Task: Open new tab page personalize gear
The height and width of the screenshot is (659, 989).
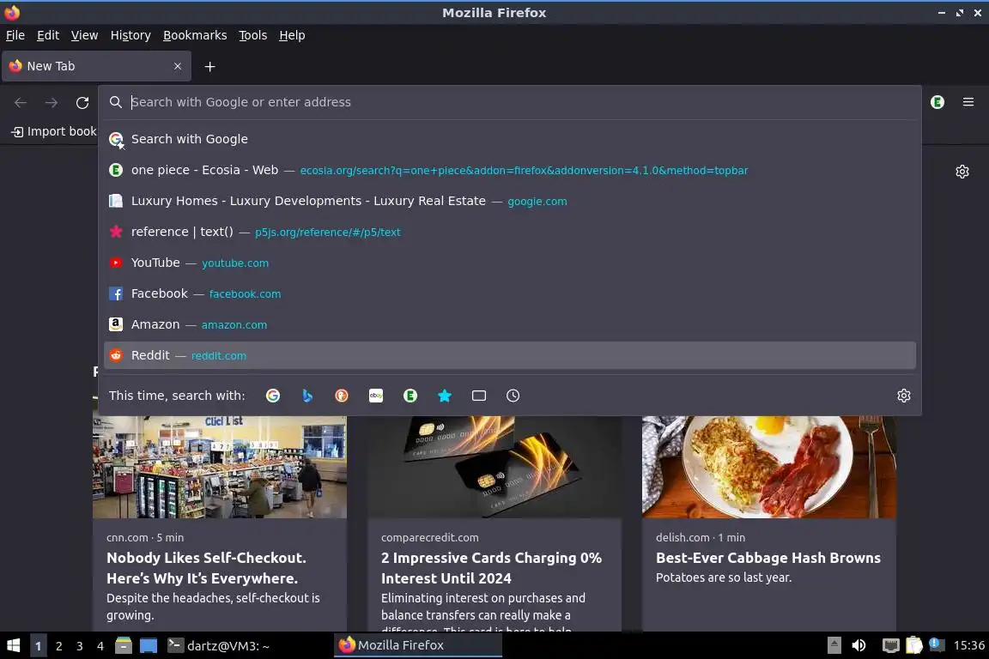Action: pyautogui.click(x=962, y=172)
